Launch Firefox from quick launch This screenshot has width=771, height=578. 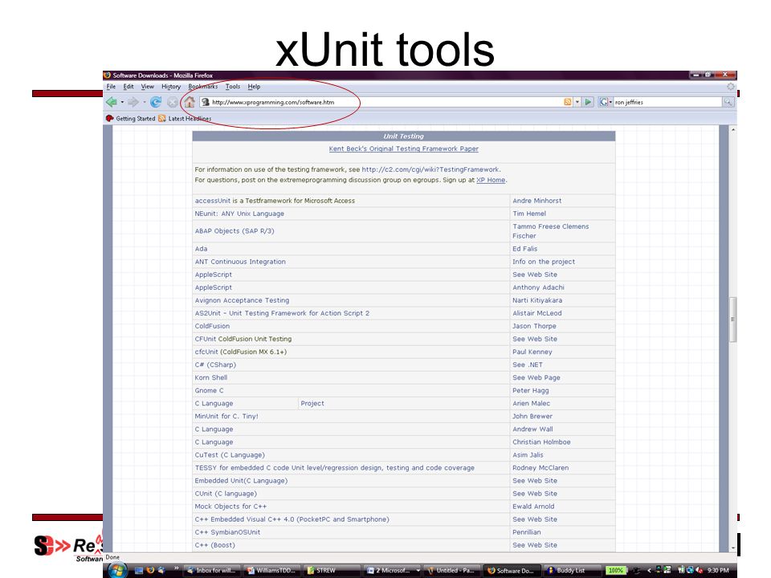click(x=150, y=571)
